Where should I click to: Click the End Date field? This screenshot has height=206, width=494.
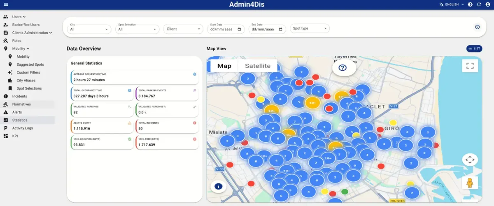(x=267, y=29)
